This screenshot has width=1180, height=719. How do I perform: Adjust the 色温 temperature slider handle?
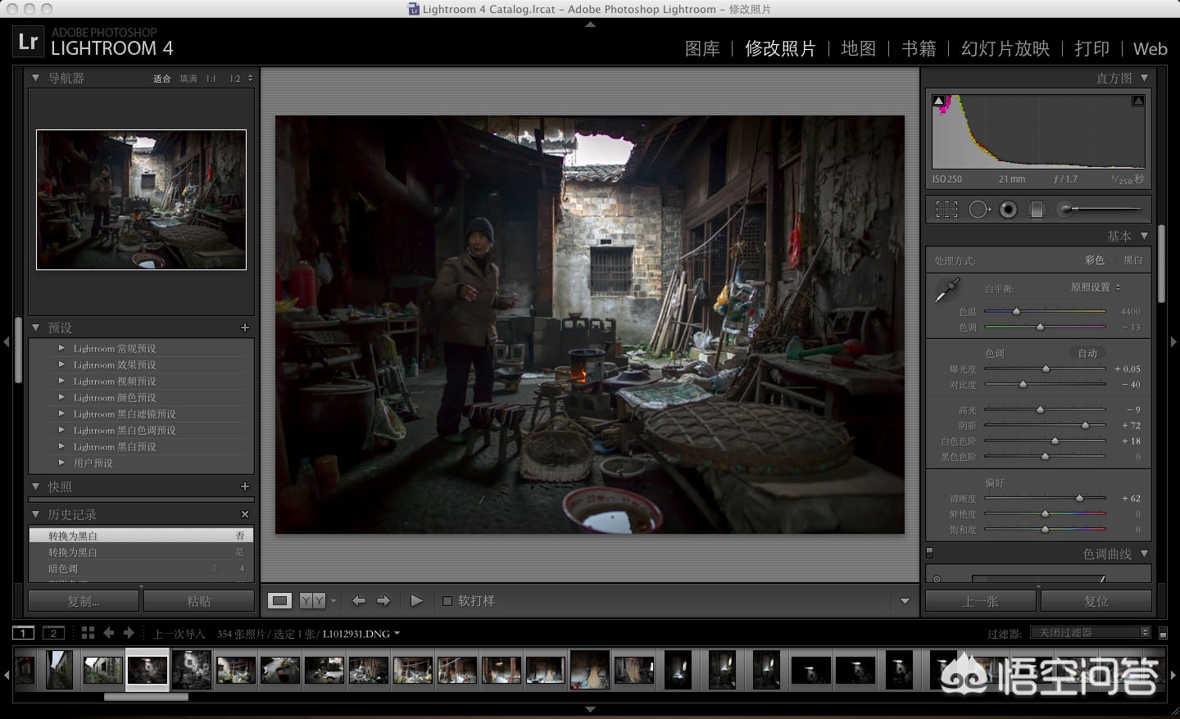click(1016, 311)
